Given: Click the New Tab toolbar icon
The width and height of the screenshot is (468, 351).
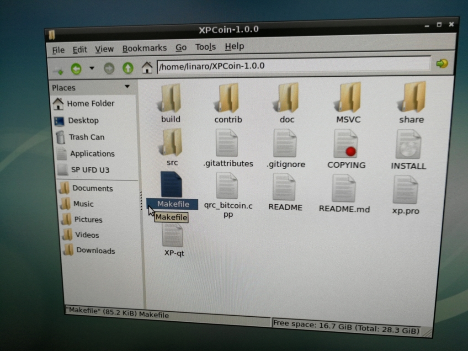Looking at the screenshot, I should 58,70.
